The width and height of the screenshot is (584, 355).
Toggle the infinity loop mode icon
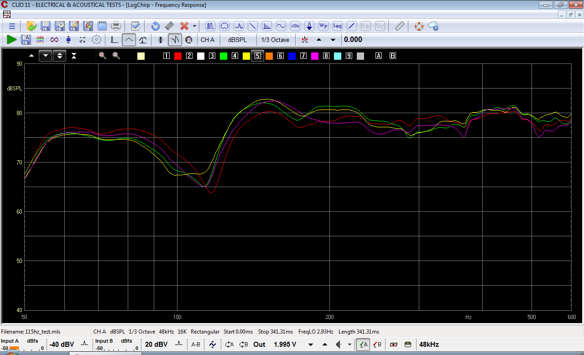[x=54, y=40]
